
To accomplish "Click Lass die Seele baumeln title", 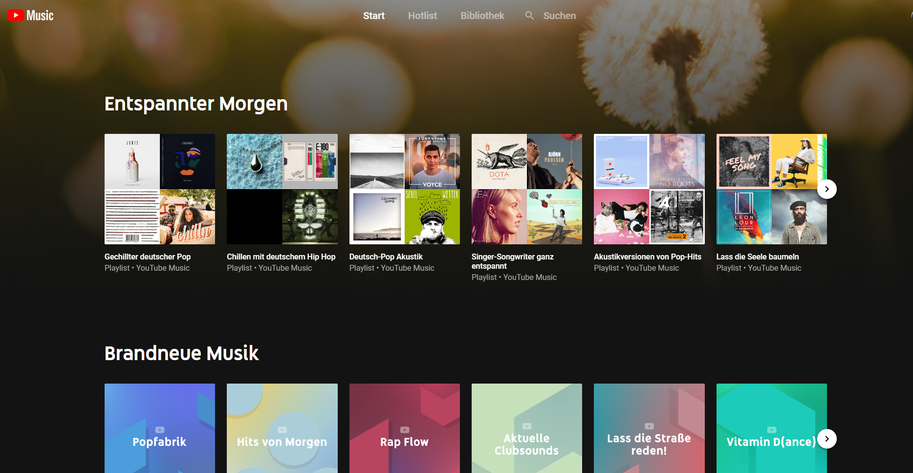I will 758,257.
